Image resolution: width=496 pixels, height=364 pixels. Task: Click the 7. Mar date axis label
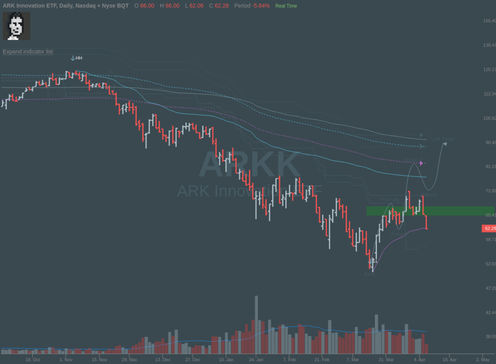click(353, 360)
